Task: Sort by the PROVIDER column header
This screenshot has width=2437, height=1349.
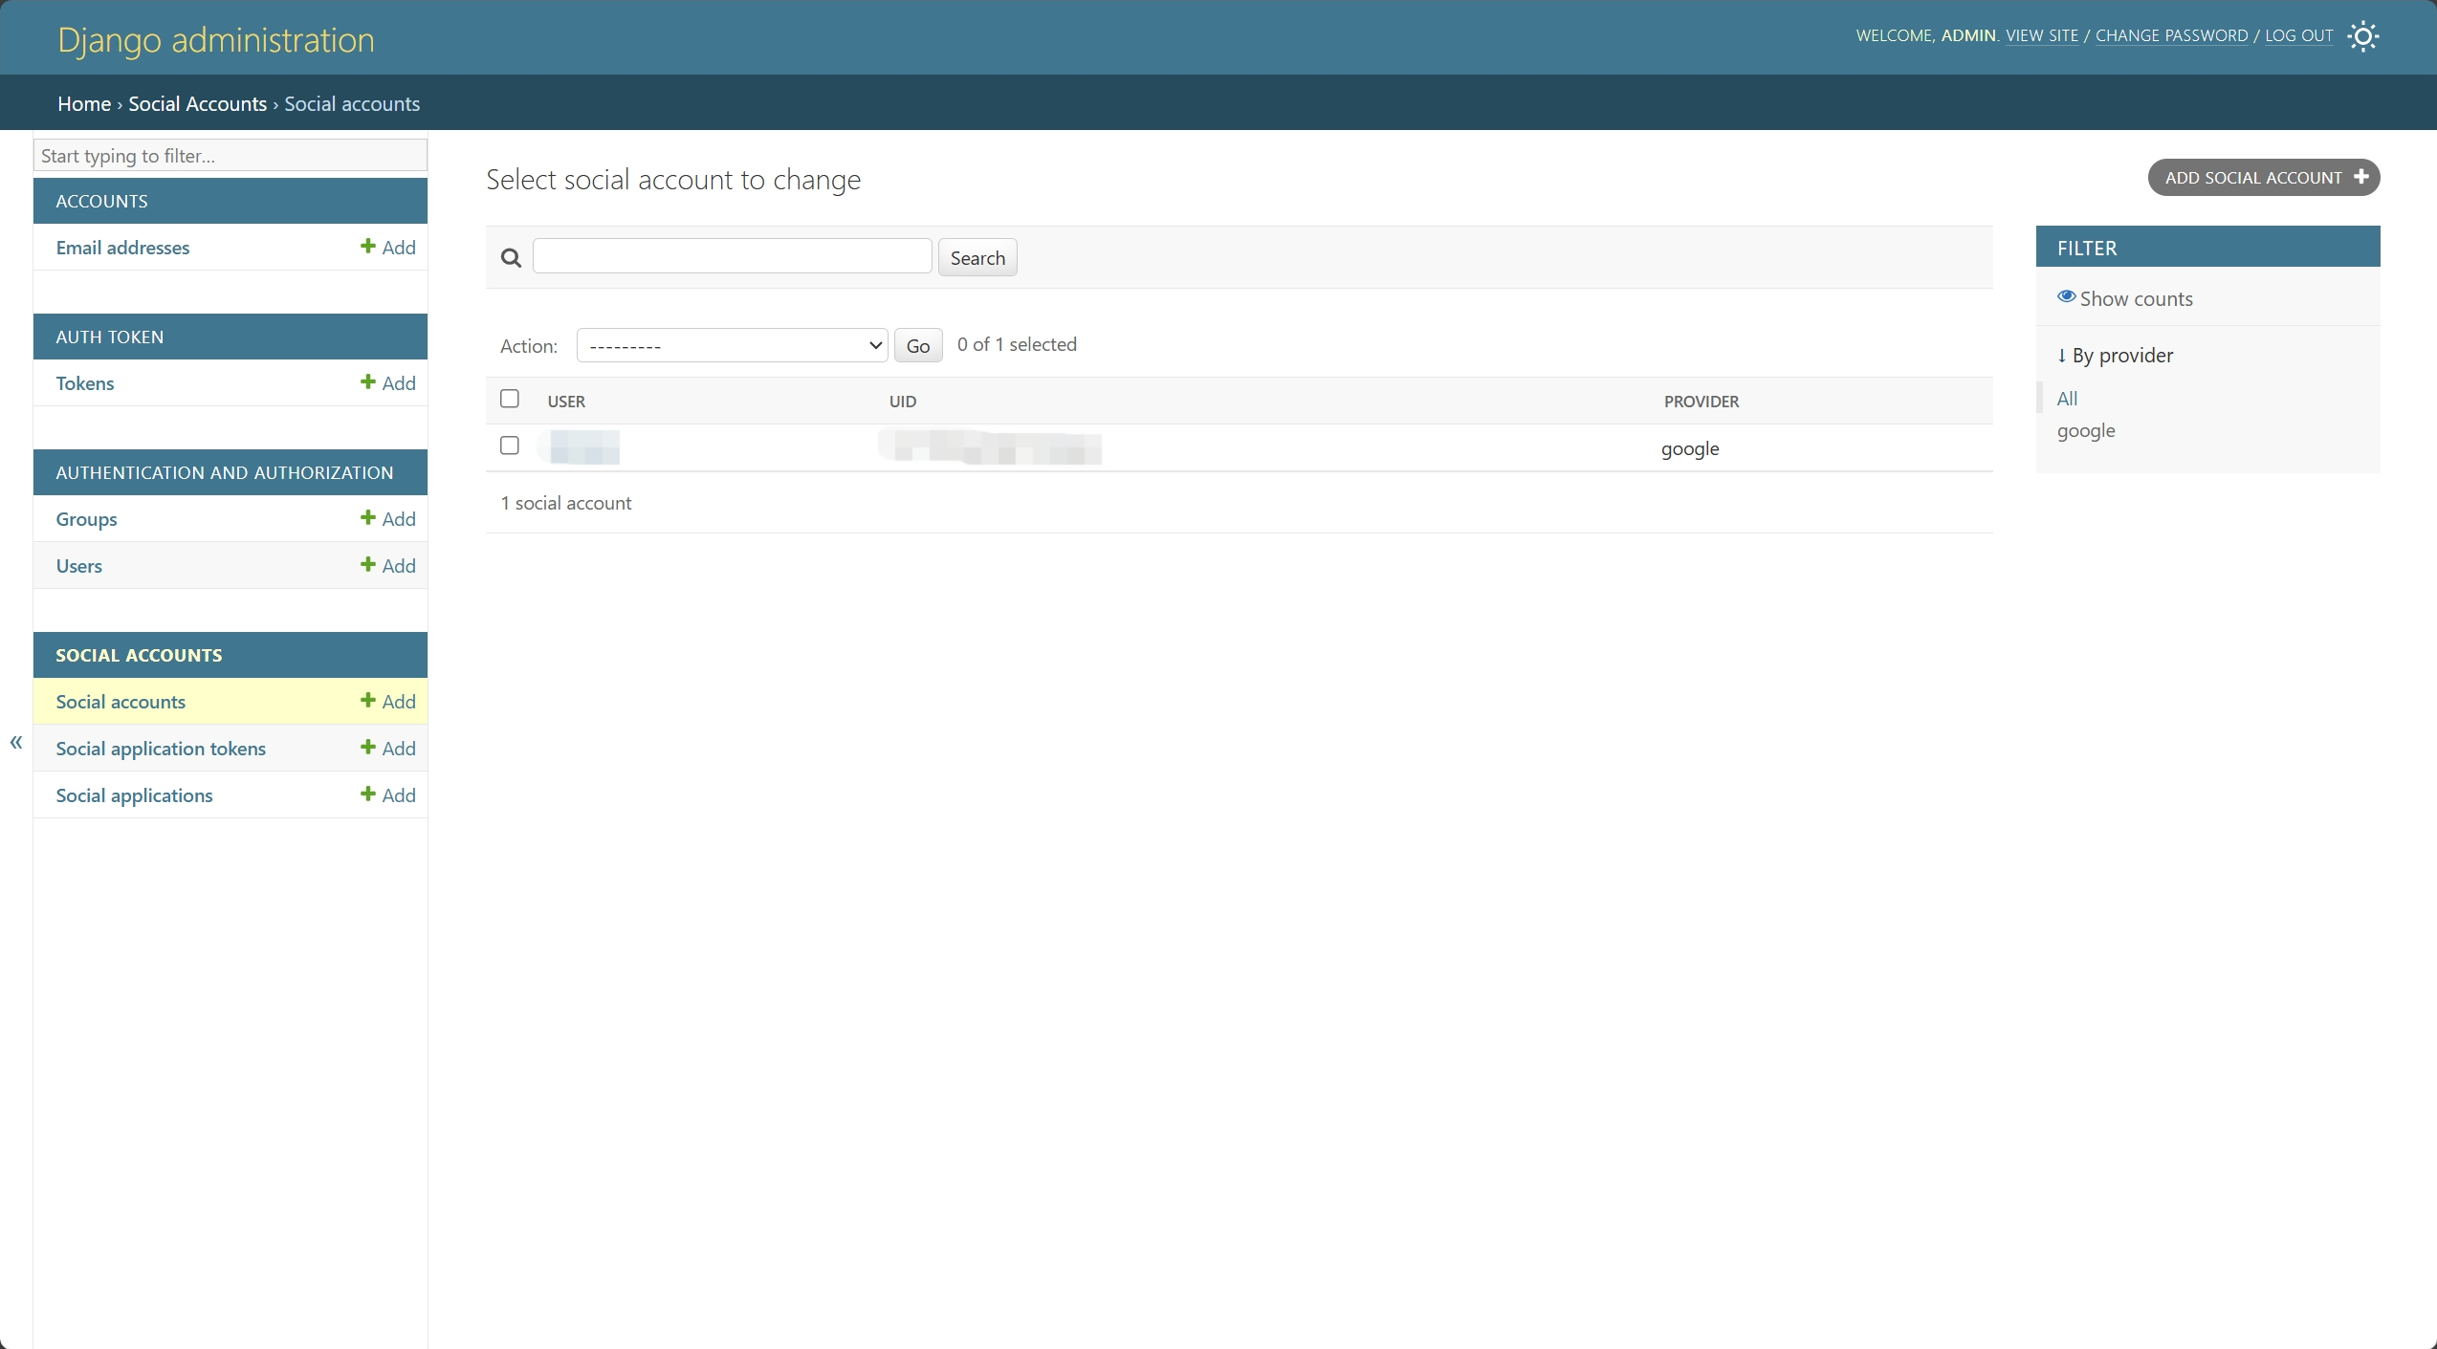Action: pos(1701,402)
